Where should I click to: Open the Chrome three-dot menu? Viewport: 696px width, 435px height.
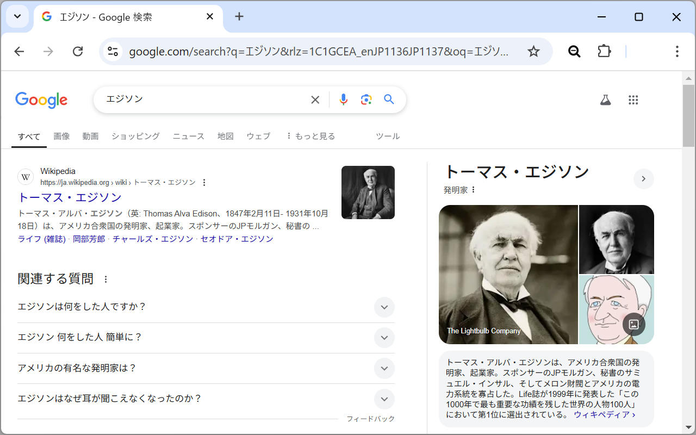(677, 52)
